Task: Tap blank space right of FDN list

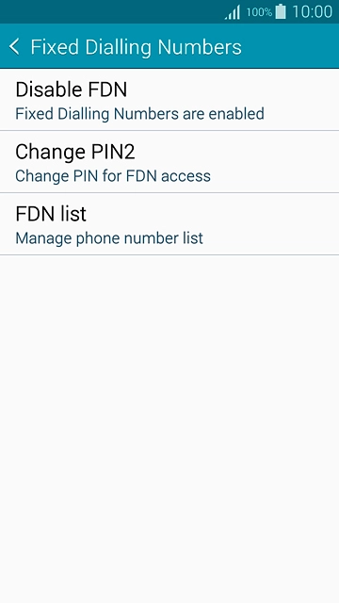Action: click(x=211, y=214)
